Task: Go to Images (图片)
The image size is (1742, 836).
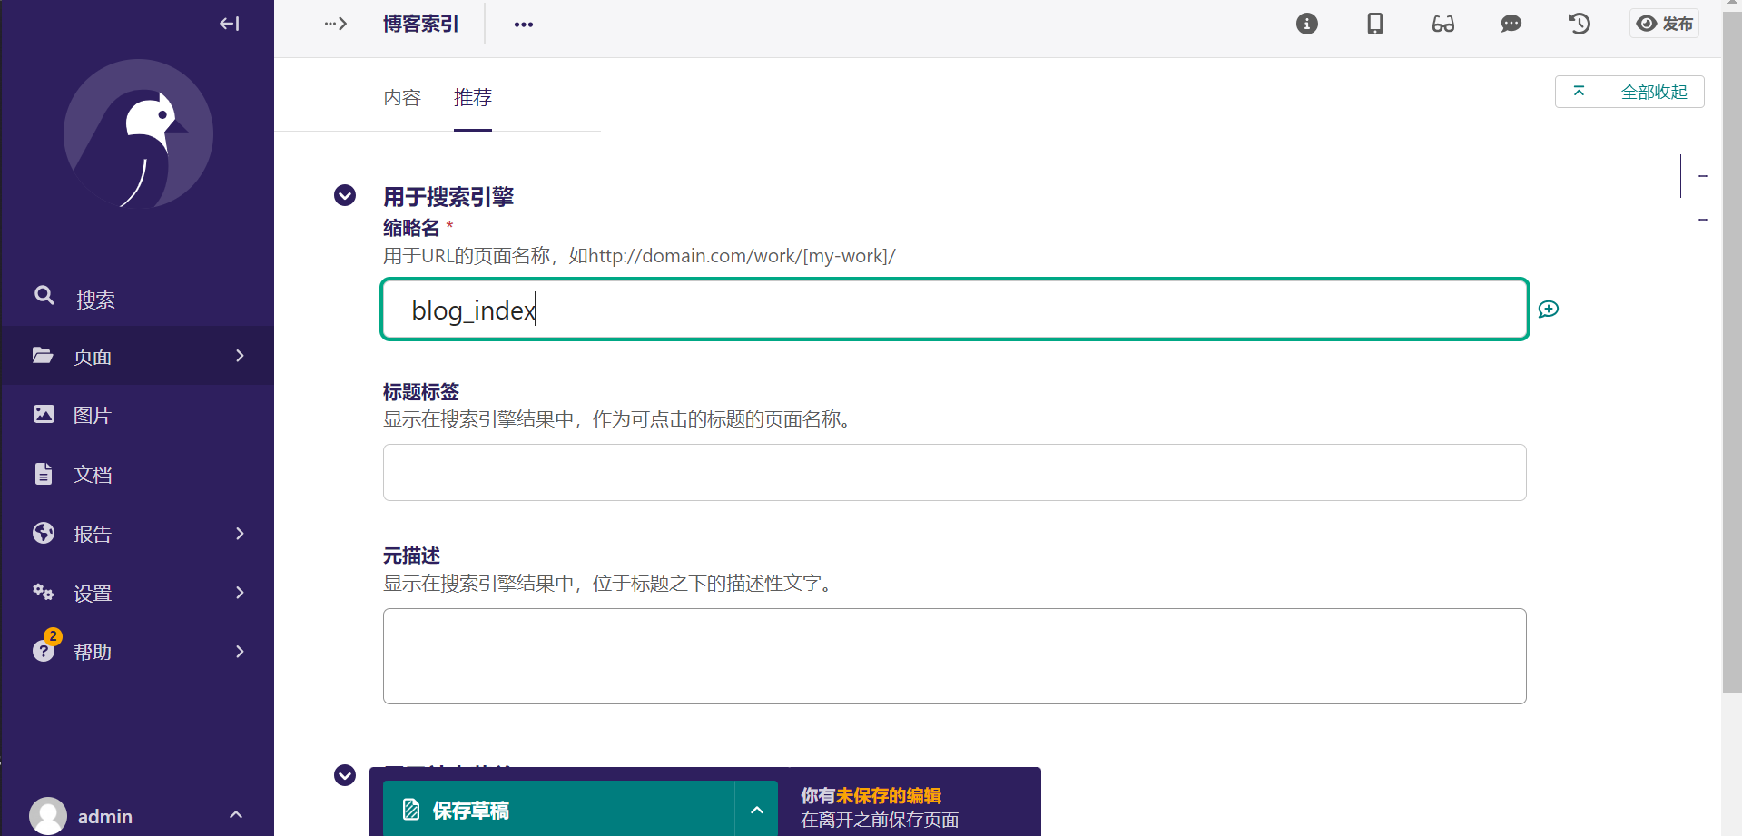Action: pos(137,415)
